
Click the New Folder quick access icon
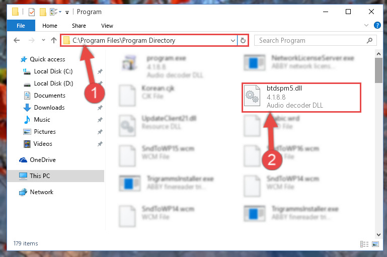click(43, 12)
